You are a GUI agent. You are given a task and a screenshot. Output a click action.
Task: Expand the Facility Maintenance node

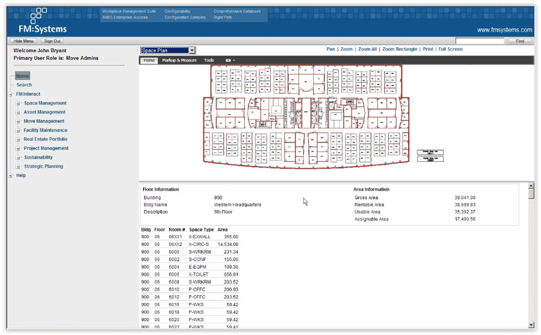click(x=18, y=130)
